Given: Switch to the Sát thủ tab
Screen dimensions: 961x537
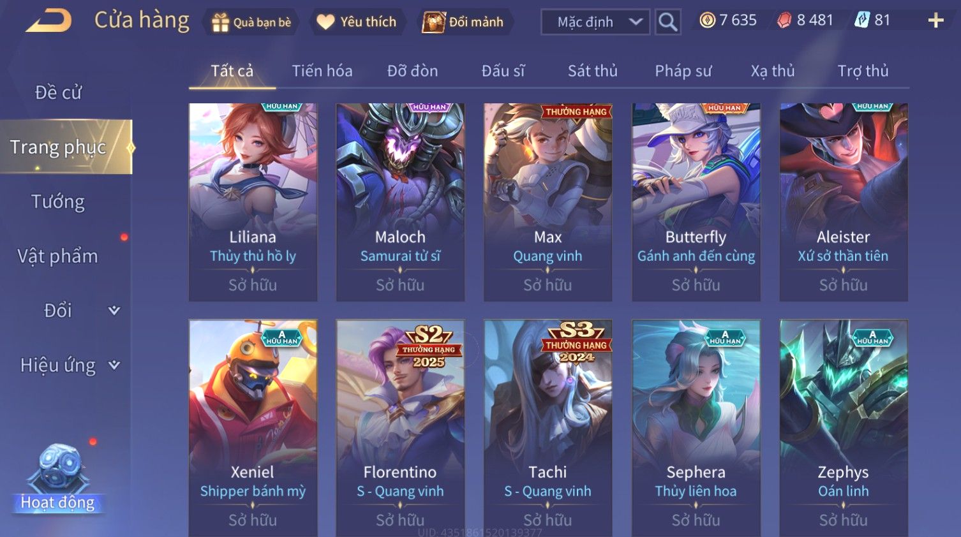Looking at the screenshot, I should 593,71.
